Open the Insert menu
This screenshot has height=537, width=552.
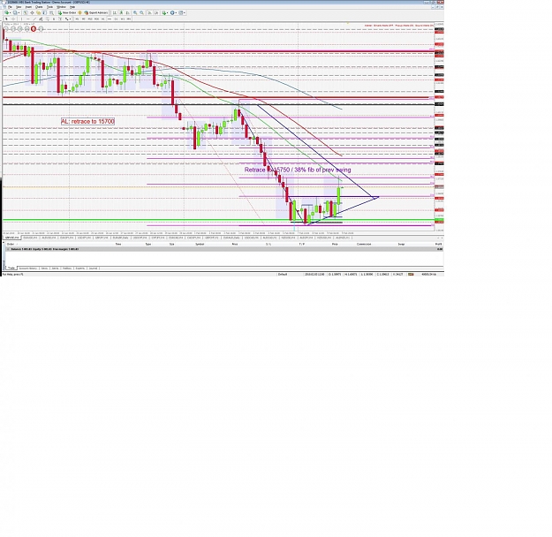[x=28, y=7]
